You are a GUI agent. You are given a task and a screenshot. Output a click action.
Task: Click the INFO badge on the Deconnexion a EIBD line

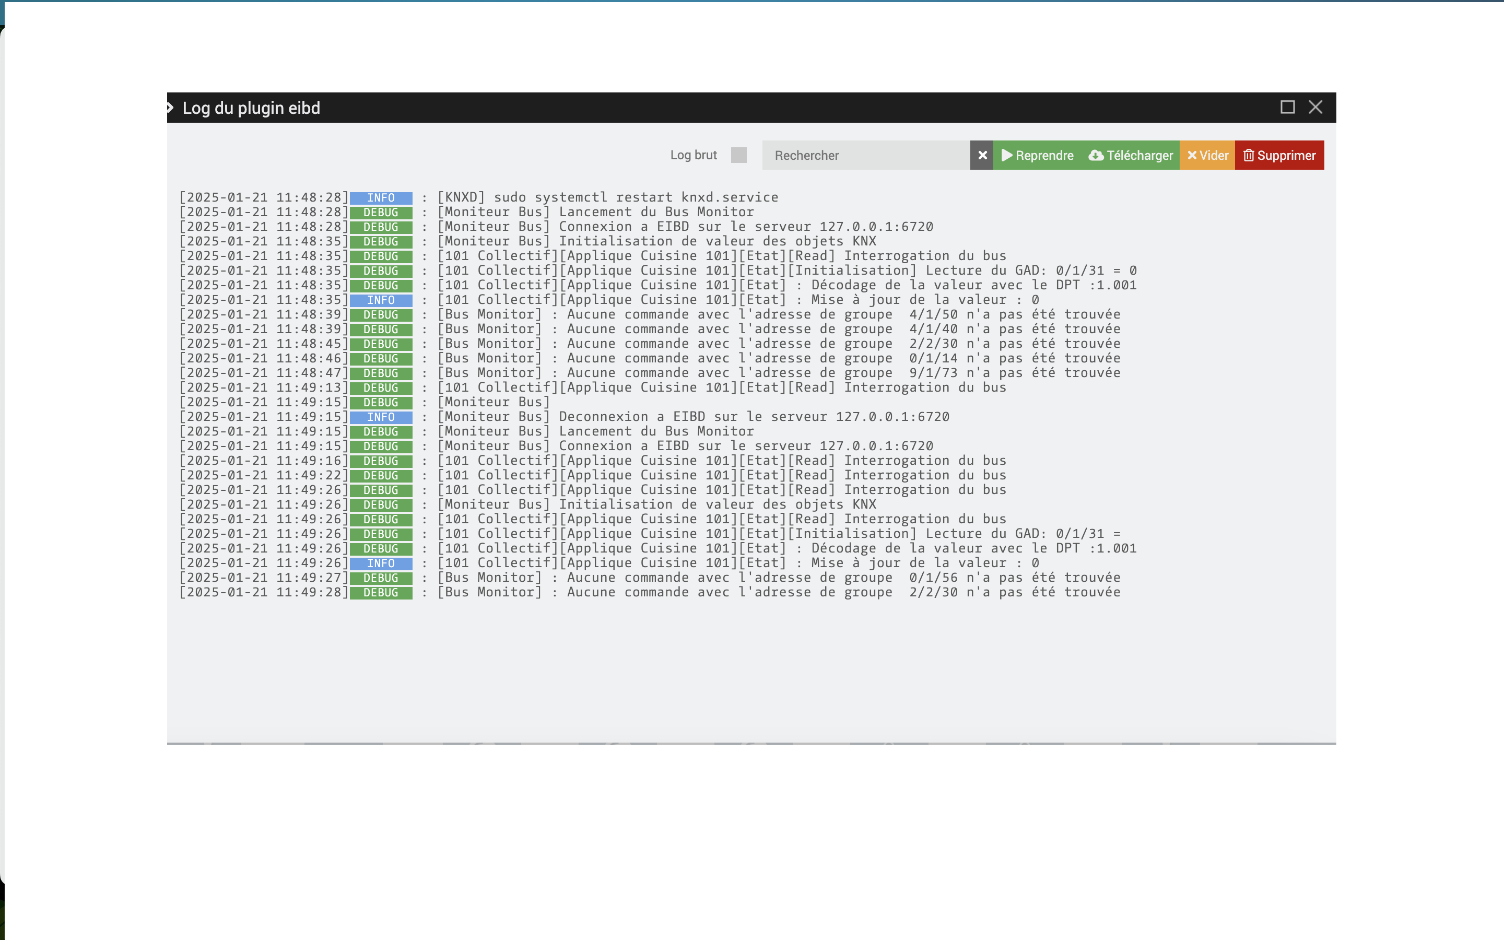pos(380,417)
